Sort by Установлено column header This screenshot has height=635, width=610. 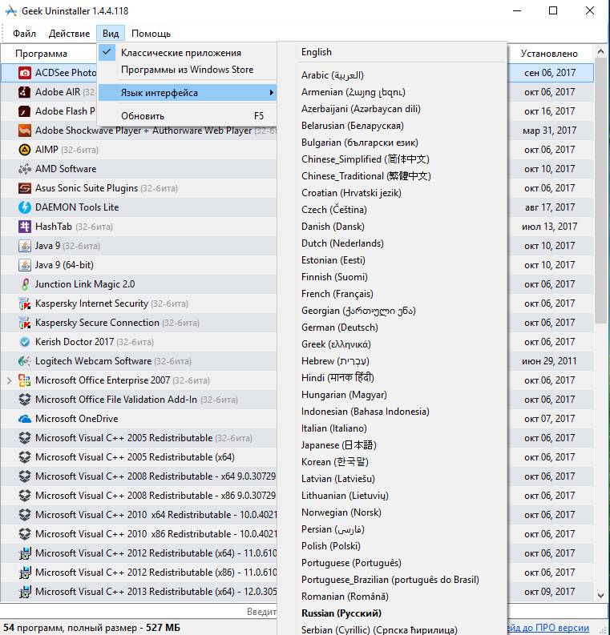[549, 54]
